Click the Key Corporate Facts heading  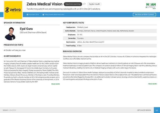click(74, 23)
